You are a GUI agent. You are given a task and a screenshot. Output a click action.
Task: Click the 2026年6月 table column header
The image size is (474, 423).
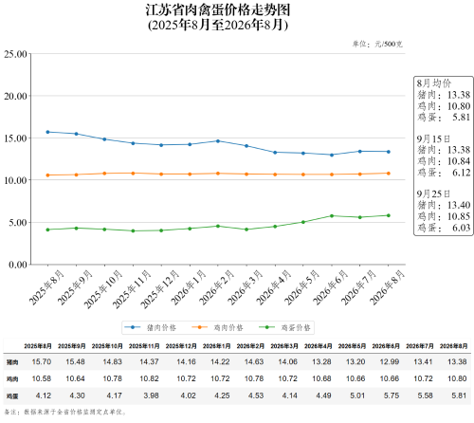pyautogui.click(x=386, y=346)
